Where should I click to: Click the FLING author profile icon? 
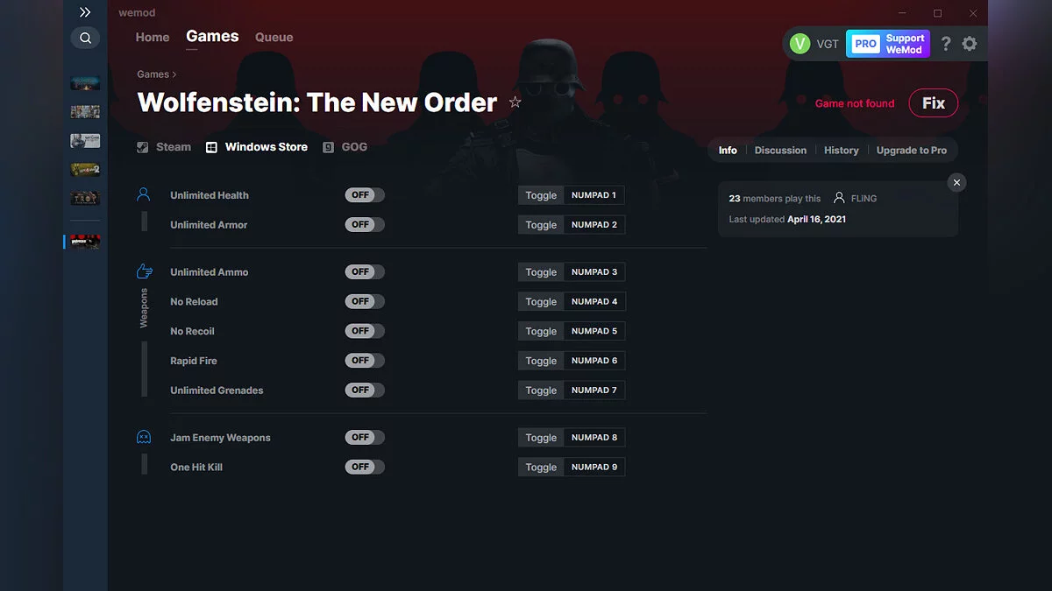coord(839,198)
